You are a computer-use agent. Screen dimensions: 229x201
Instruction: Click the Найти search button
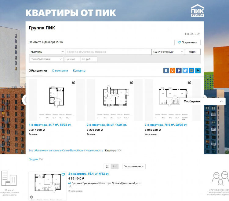click(x=192, y=52)
